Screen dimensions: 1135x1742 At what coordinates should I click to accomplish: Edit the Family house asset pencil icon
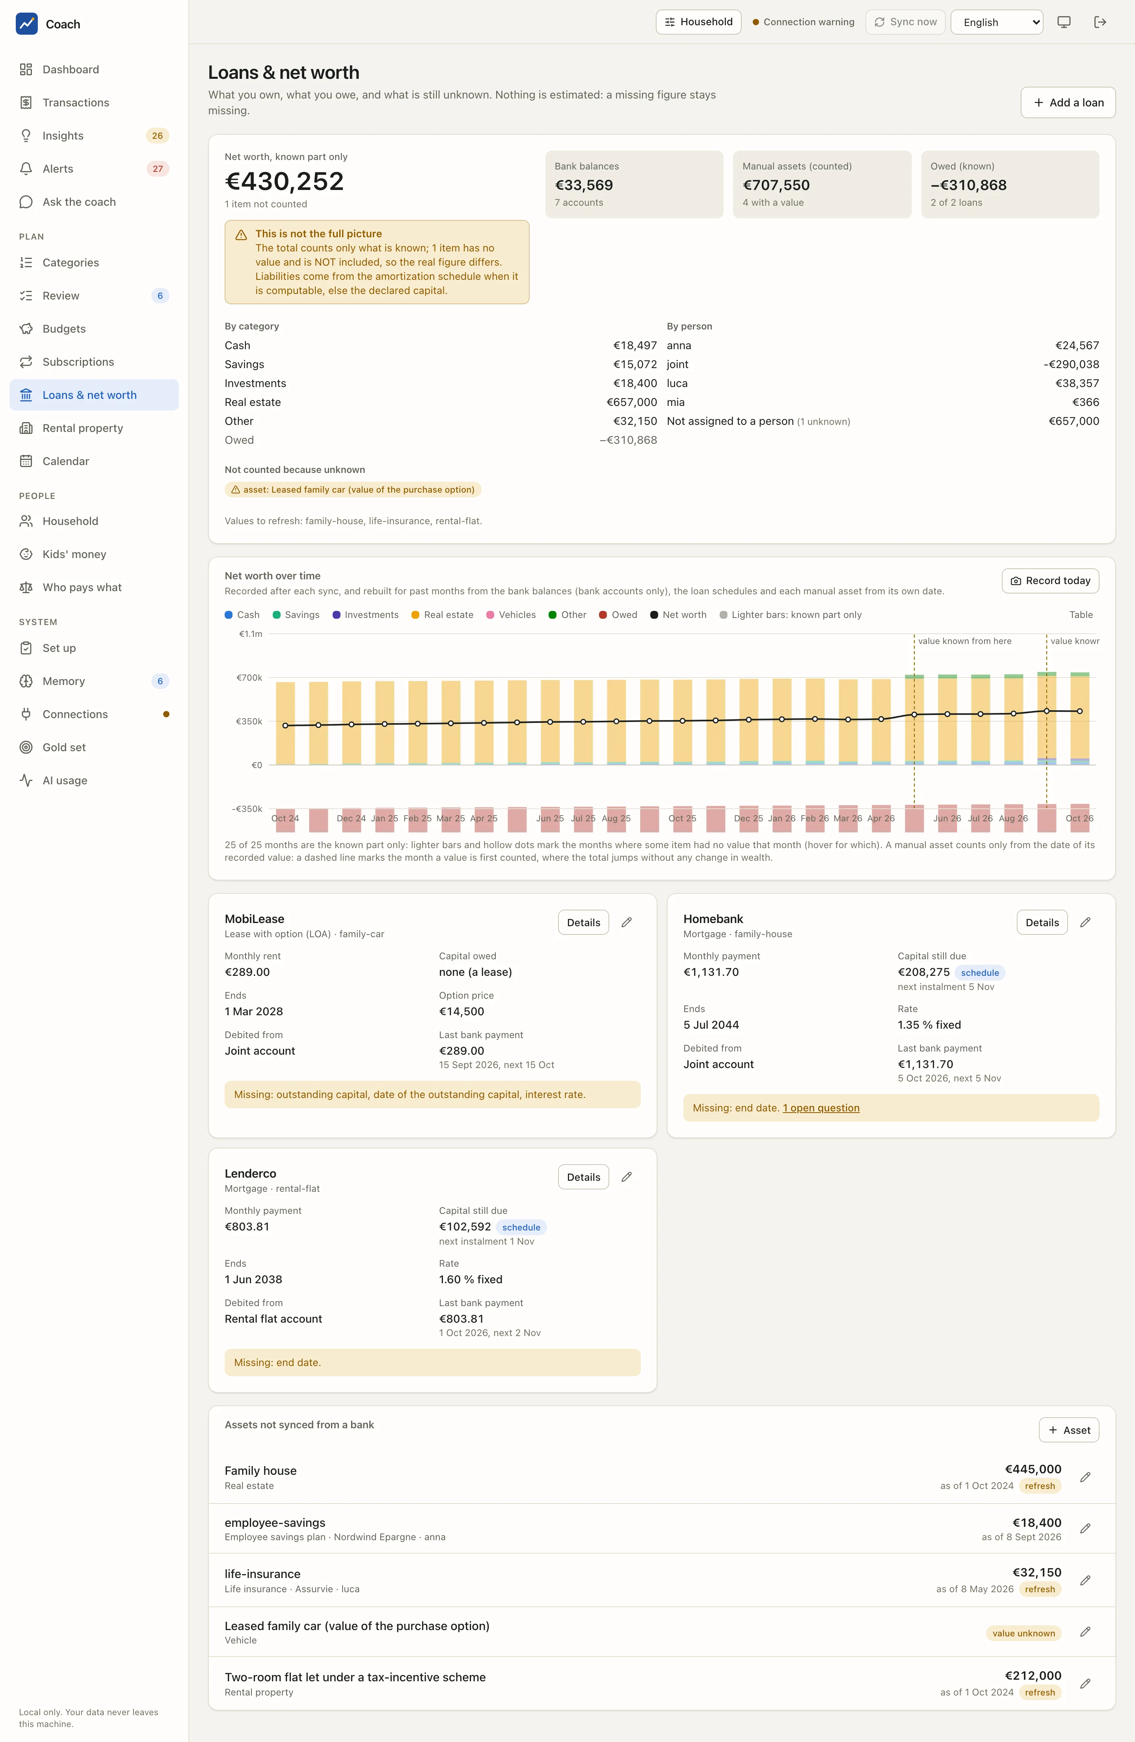1085,1477
